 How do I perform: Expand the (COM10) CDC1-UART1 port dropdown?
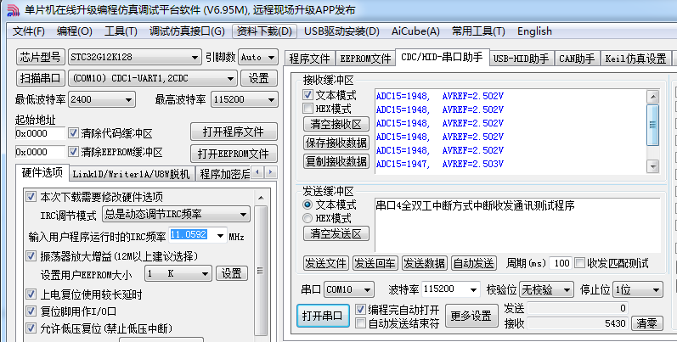[230, 78]
